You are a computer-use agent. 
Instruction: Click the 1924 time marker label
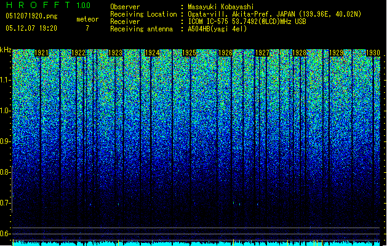tap(153, 53)
